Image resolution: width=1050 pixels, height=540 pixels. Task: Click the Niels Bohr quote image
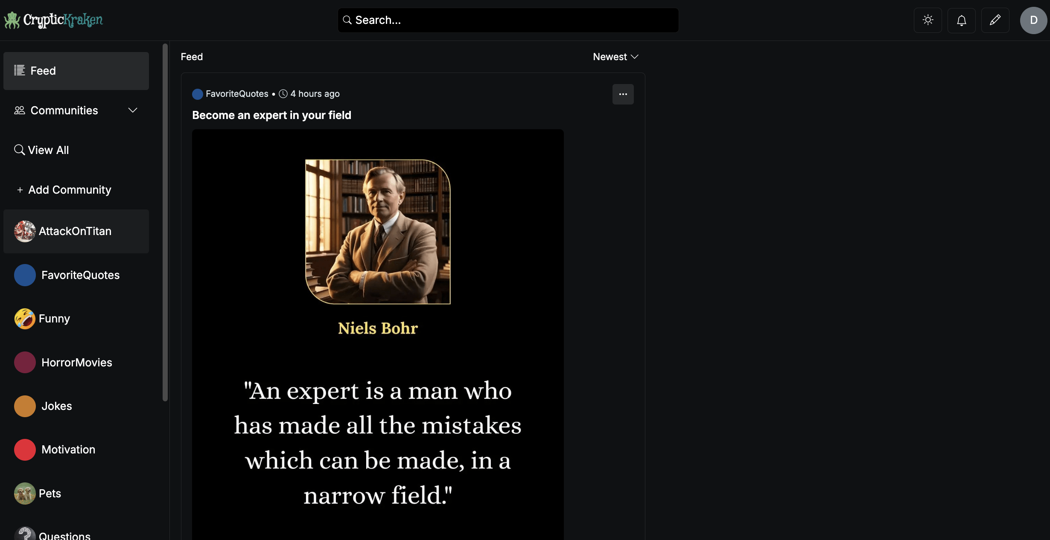click(378, 333)
